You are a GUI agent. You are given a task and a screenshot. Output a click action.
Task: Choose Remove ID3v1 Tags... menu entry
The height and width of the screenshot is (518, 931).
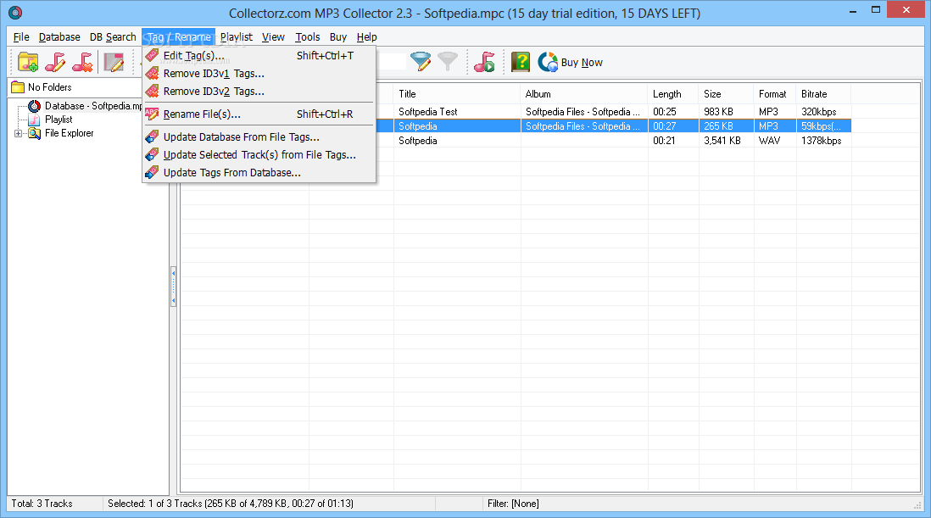click(x=259, y=73)
